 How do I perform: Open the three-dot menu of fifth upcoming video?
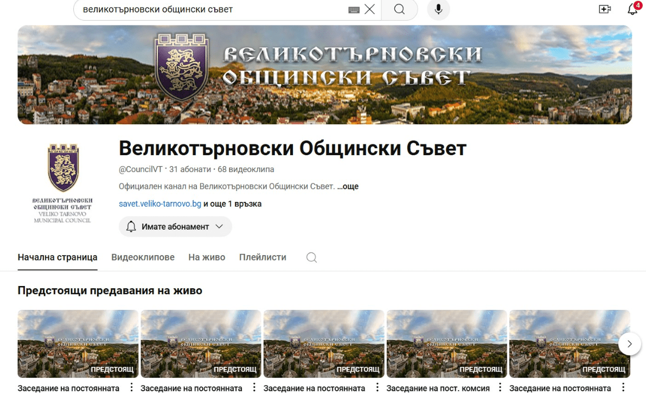click(x=622, y=387)
